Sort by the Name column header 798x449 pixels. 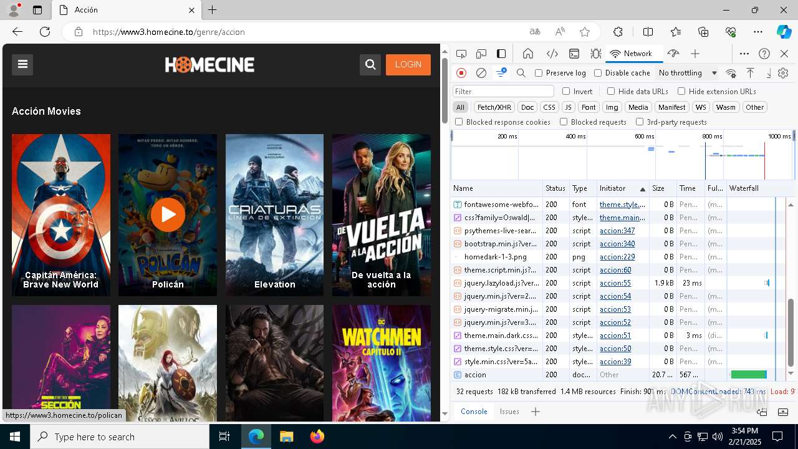click(x=496, y=188)
